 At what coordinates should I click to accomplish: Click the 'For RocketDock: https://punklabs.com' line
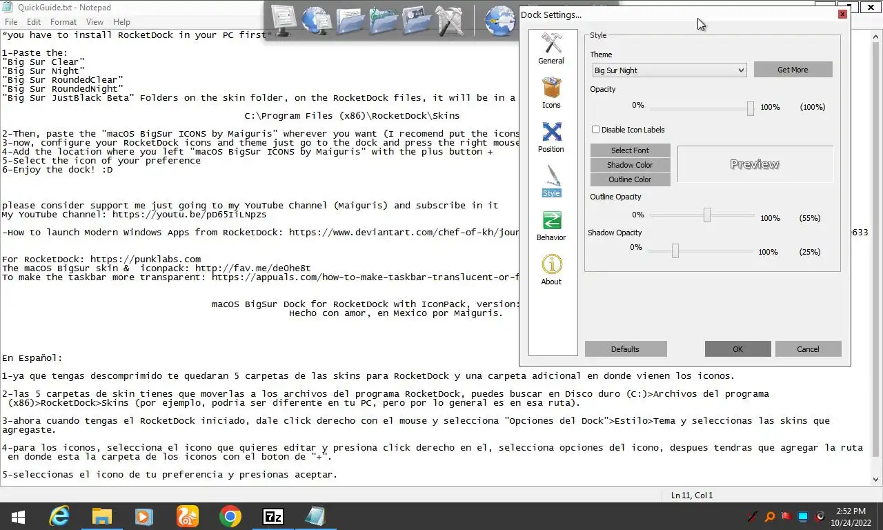[x=101, y=259]
